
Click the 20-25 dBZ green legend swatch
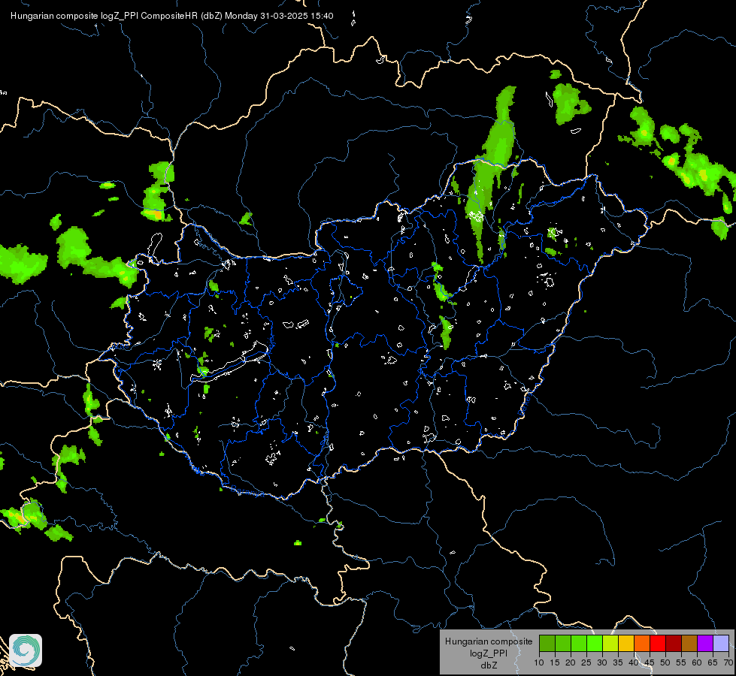coord(579,644)
